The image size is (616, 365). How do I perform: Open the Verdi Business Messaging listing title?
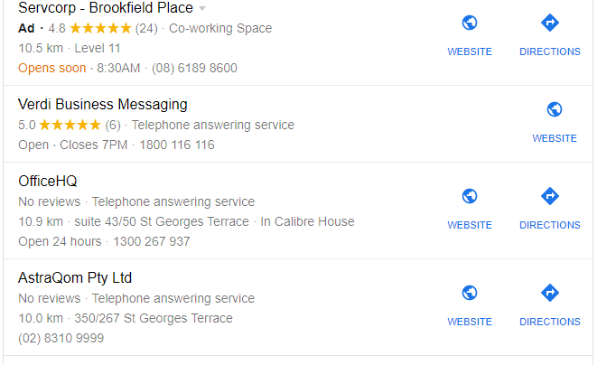pyautogui.click(x=103, y=105)
